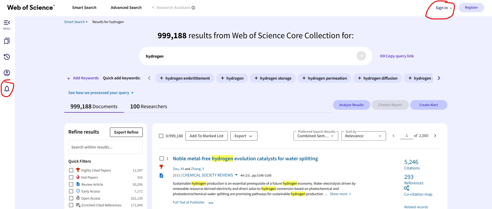Open the search History clock icon
Viewport: 492px width, 209px height.
[x=7, y=57]
